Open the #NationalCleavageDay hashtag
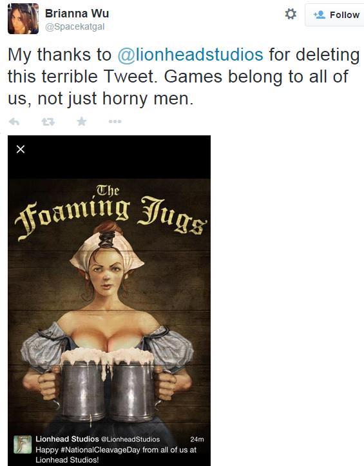 click(x=100, y=450)
